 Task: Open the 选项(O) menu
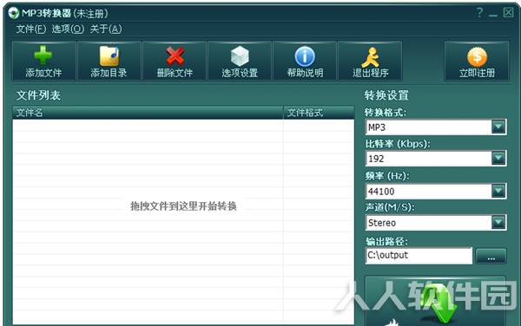coord(68,29)
